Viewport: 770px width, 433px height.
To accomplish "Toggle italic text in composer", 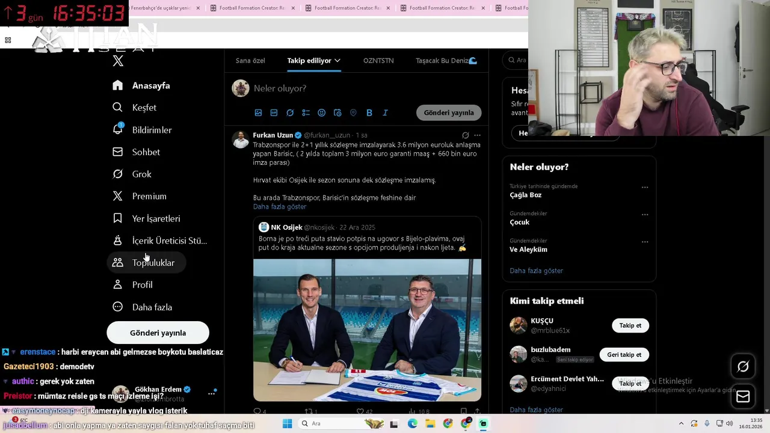I will click(x=385, y=112).
